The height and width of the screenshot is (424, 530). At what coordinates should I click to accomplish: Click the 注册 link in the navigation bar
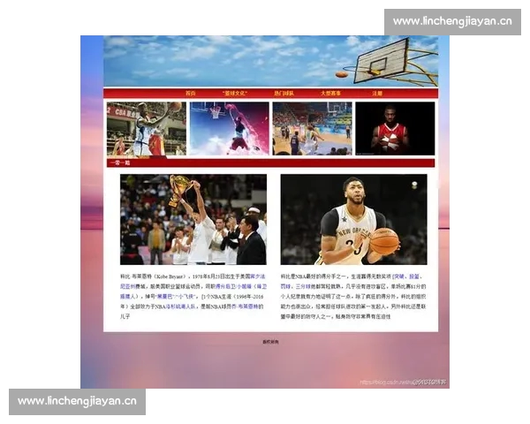click(377, 93)
